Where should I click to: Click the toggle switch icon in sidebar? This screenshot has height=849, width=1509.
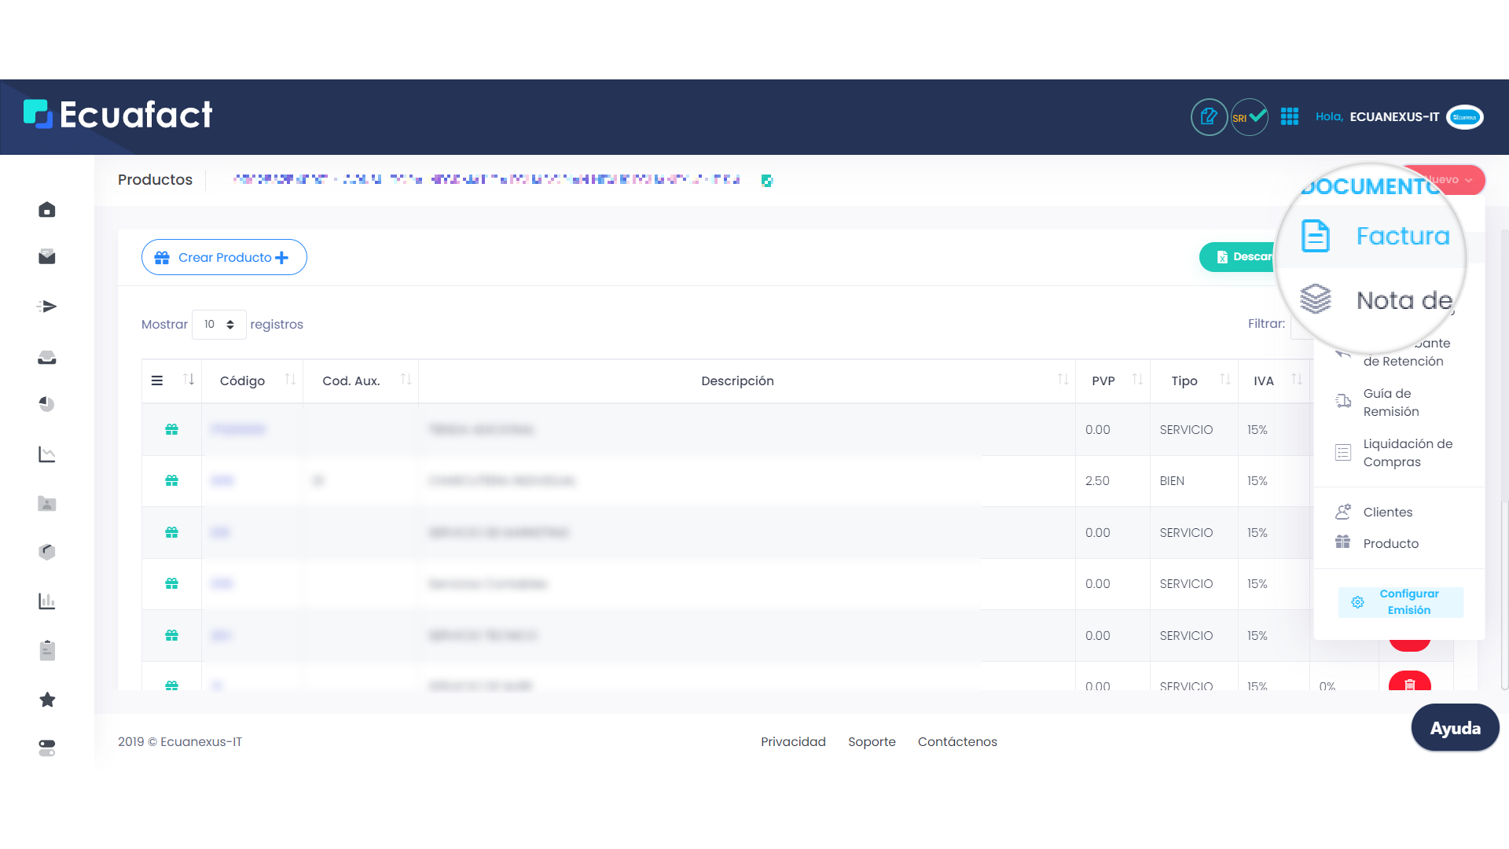tap(47, 748)
